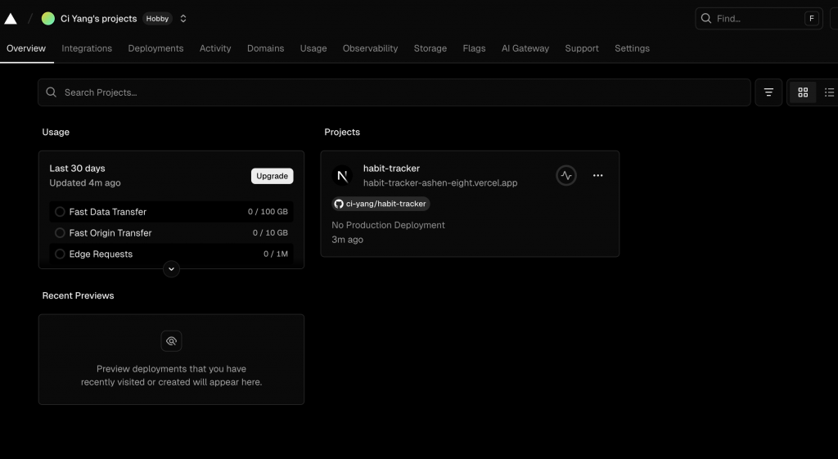The height and width of the screenshot is (459, 838).
Task: Click the Upgrade button
Action: tap(272, 176)
